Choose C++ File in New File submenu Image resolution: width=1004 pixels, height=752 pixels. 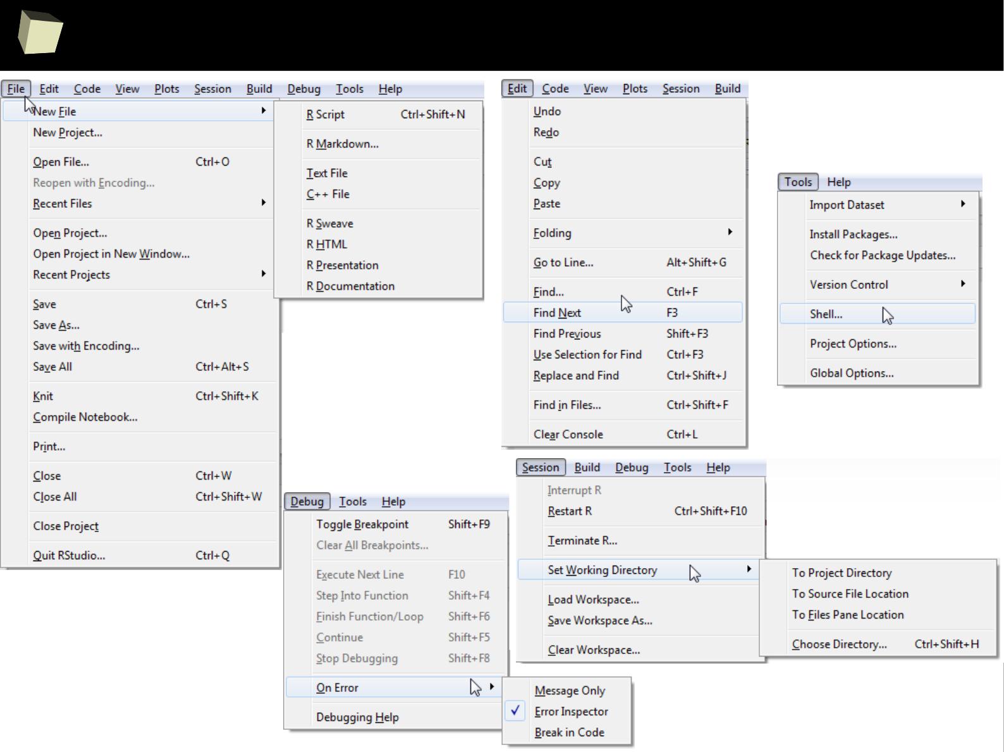point(328,194)
